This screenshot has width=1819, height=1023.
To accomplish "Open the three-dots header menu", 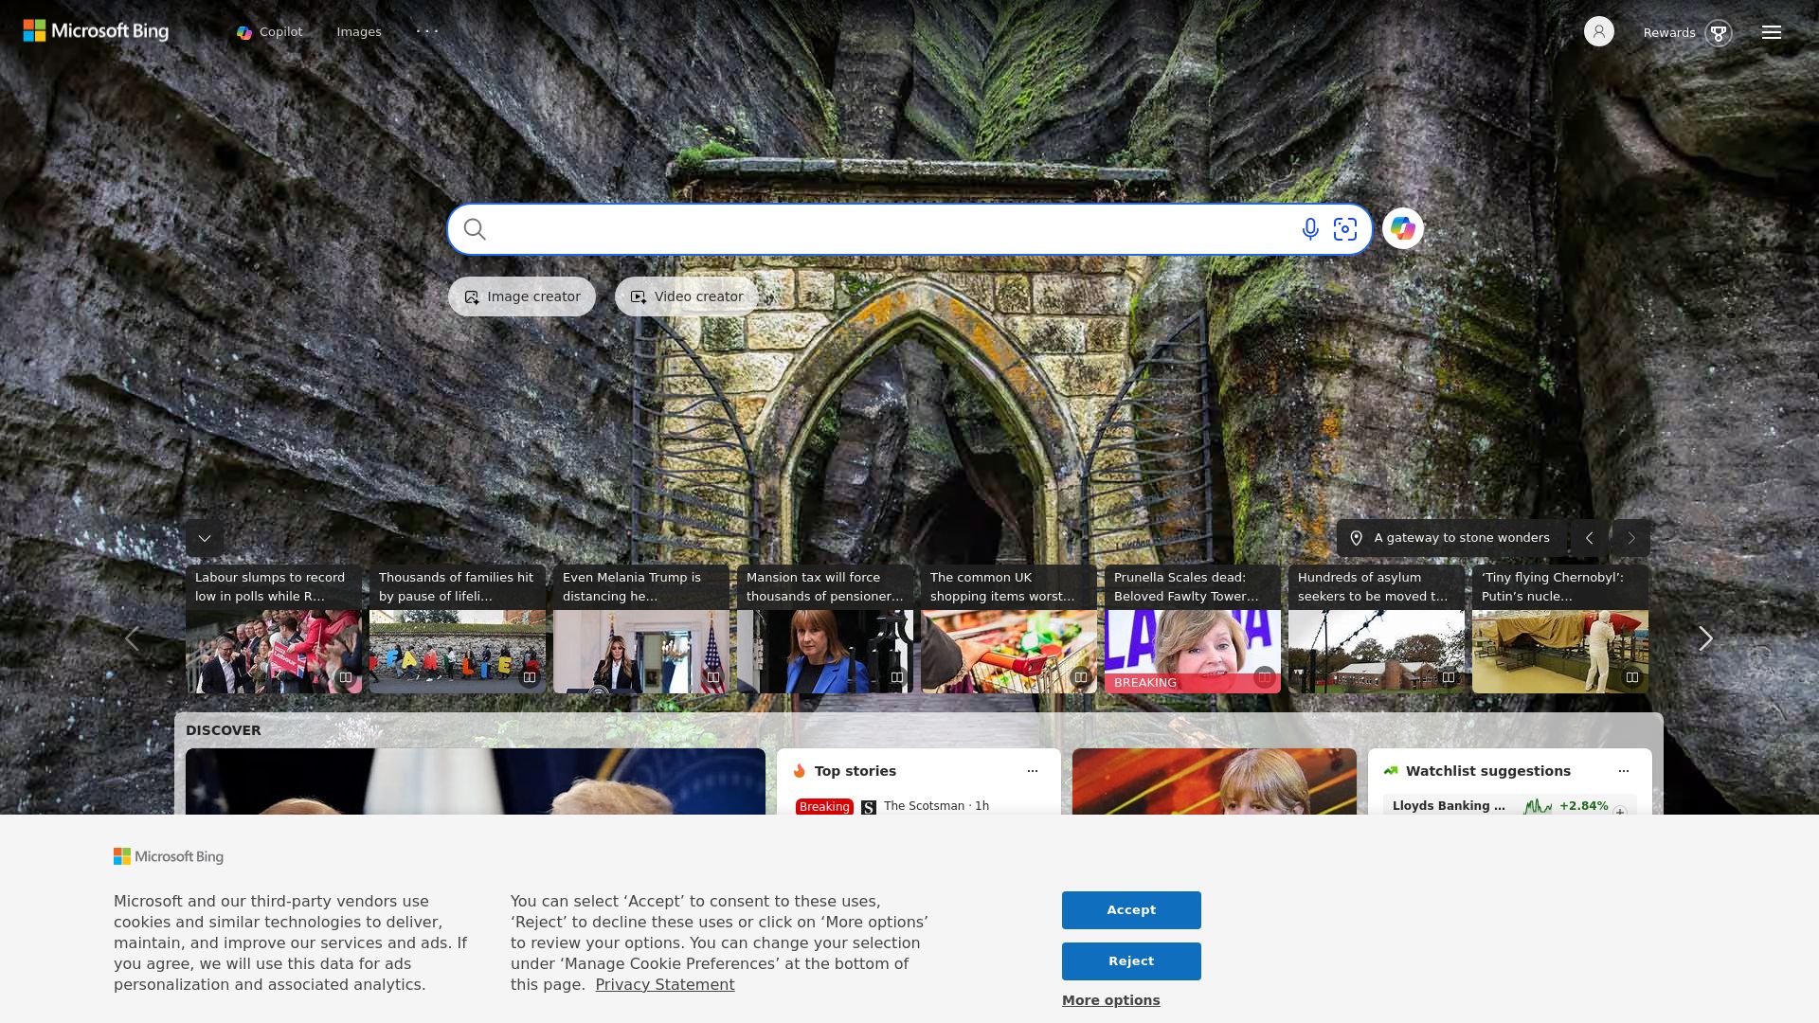I will [427, 31].
